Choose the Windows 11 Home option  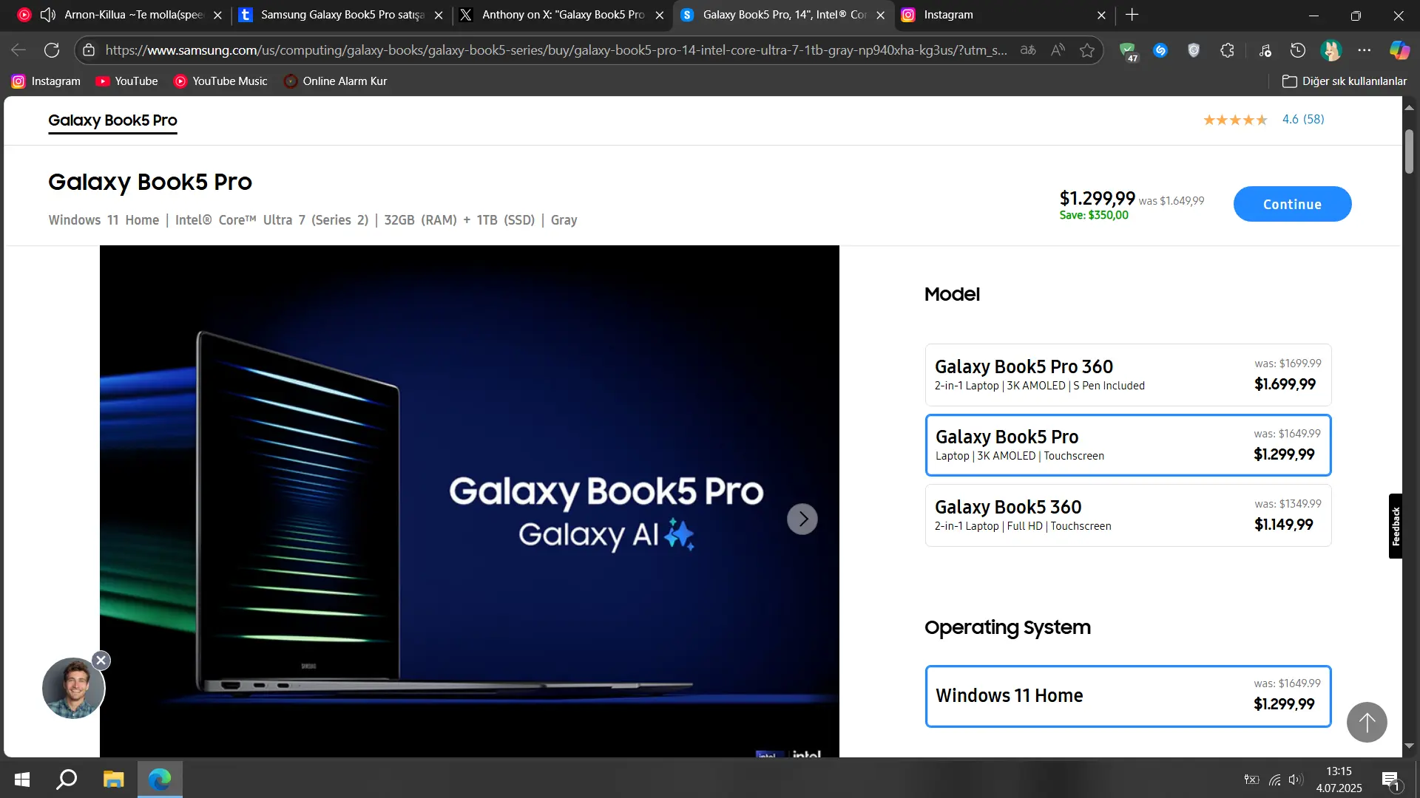click(1128, 696)
